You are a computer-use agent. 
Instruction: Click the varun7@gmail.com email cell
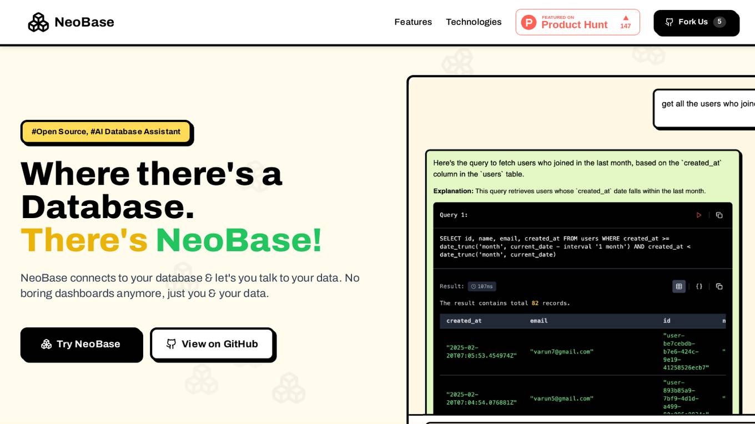[562, 352]
